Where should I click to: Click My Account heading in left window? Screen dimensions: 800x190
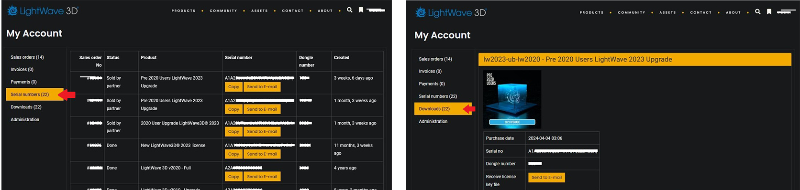[34, 33]
